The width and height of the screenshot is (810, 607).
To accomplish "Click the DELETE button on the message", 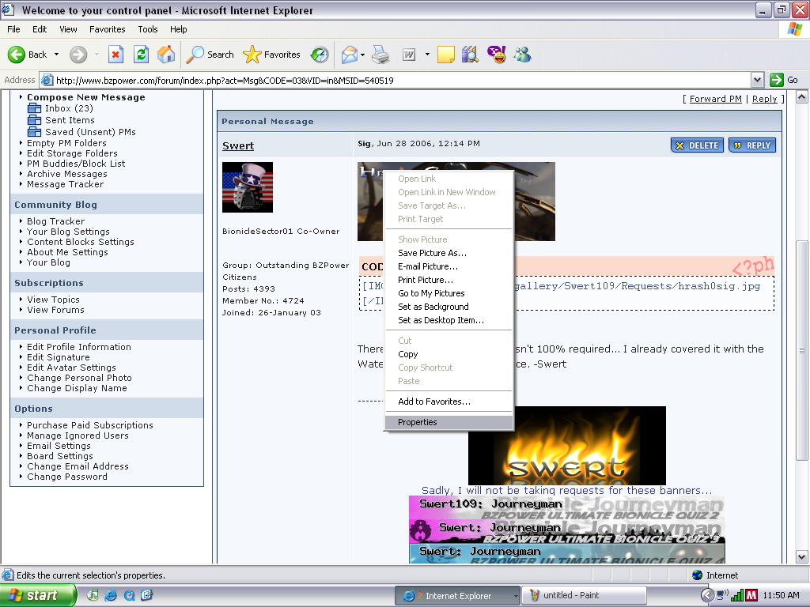I will tap(697, 145).
